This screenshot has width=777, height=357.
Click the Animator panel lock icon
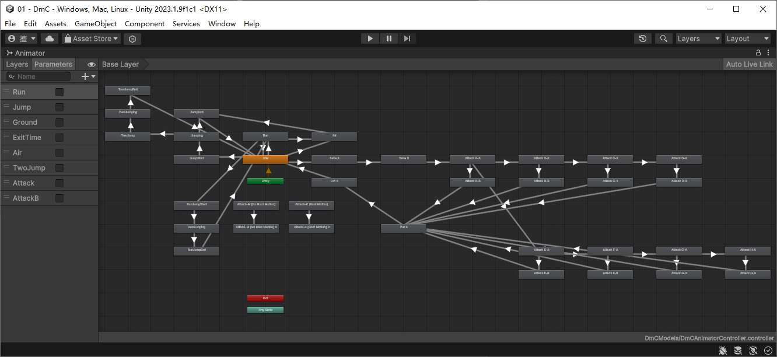point(759,52)
